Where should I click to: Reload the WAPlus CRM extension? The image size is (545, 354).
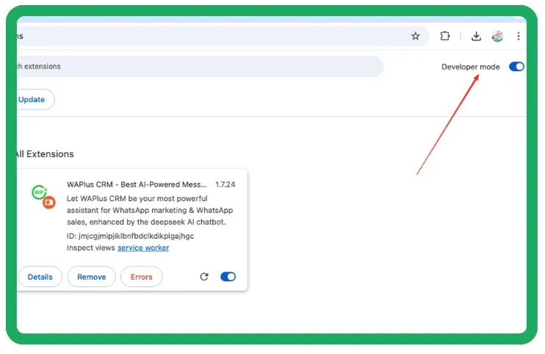[x=204, y=277]
